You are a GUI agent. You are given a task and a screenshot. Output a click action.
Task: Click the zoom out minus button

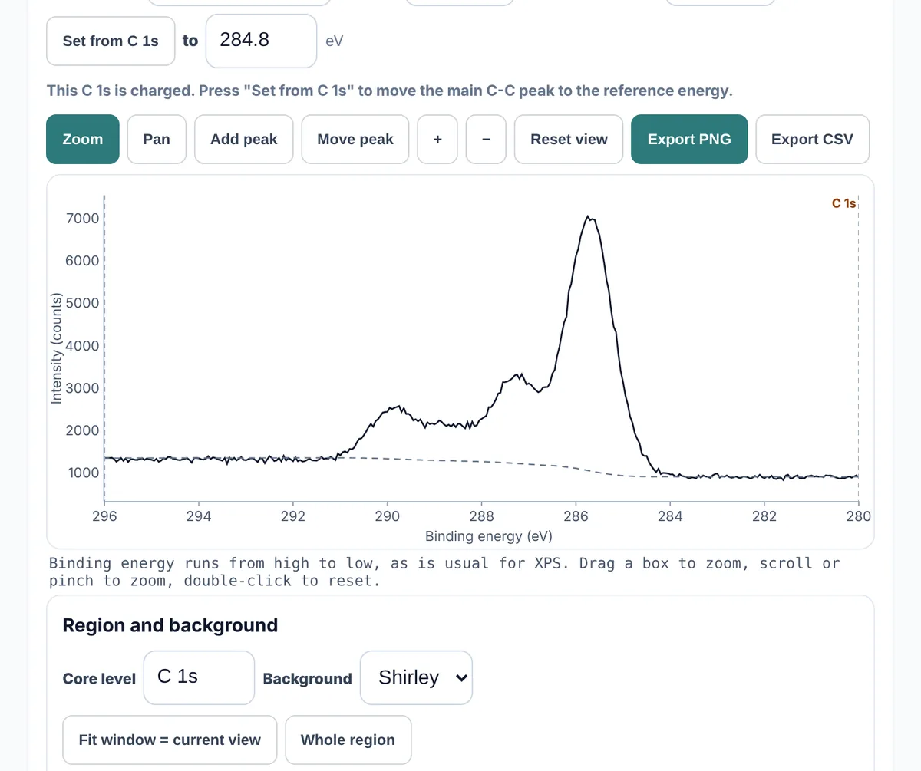click(486, 139)
